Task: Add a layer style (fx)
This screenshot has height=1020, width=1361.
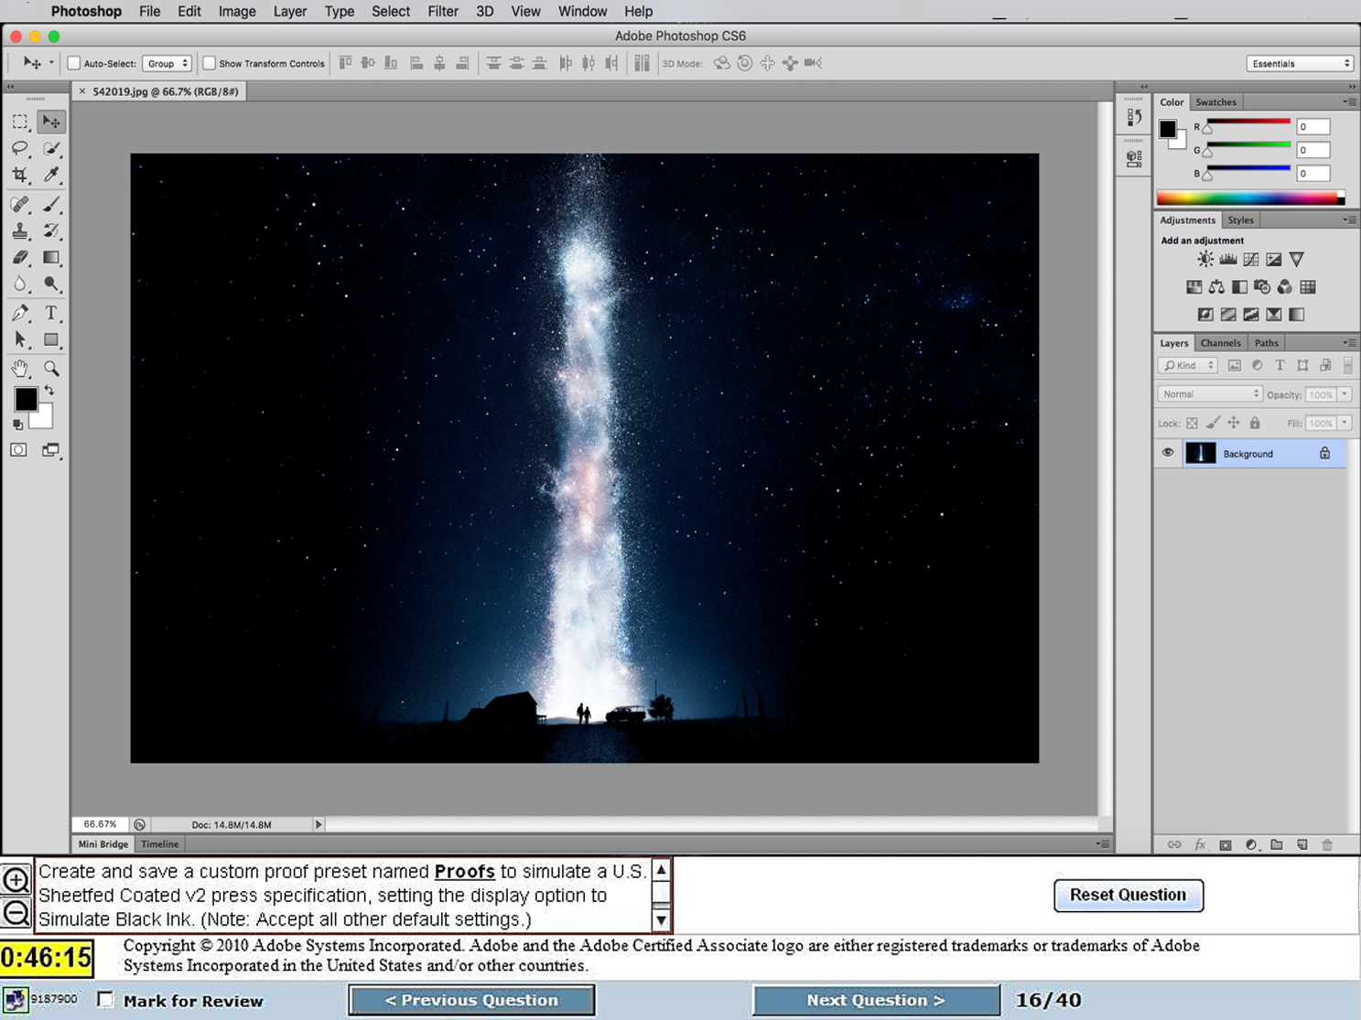Action: (x=1200, y=845)
